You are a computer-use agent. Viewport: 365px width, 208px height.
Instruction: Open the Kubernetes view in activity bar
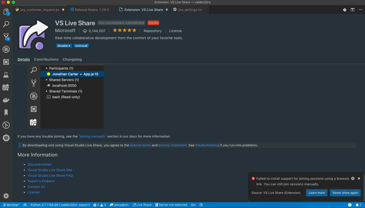tap(6, 138)
